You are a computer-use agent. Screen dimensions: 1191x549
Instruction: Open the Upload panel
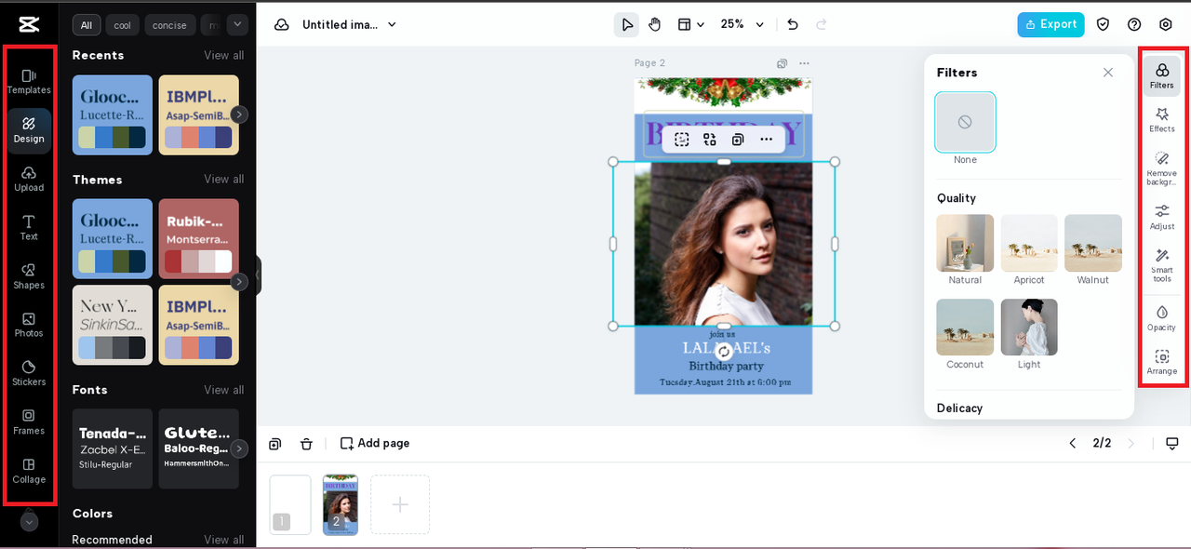pyautogui.click(x=29, y=179)
